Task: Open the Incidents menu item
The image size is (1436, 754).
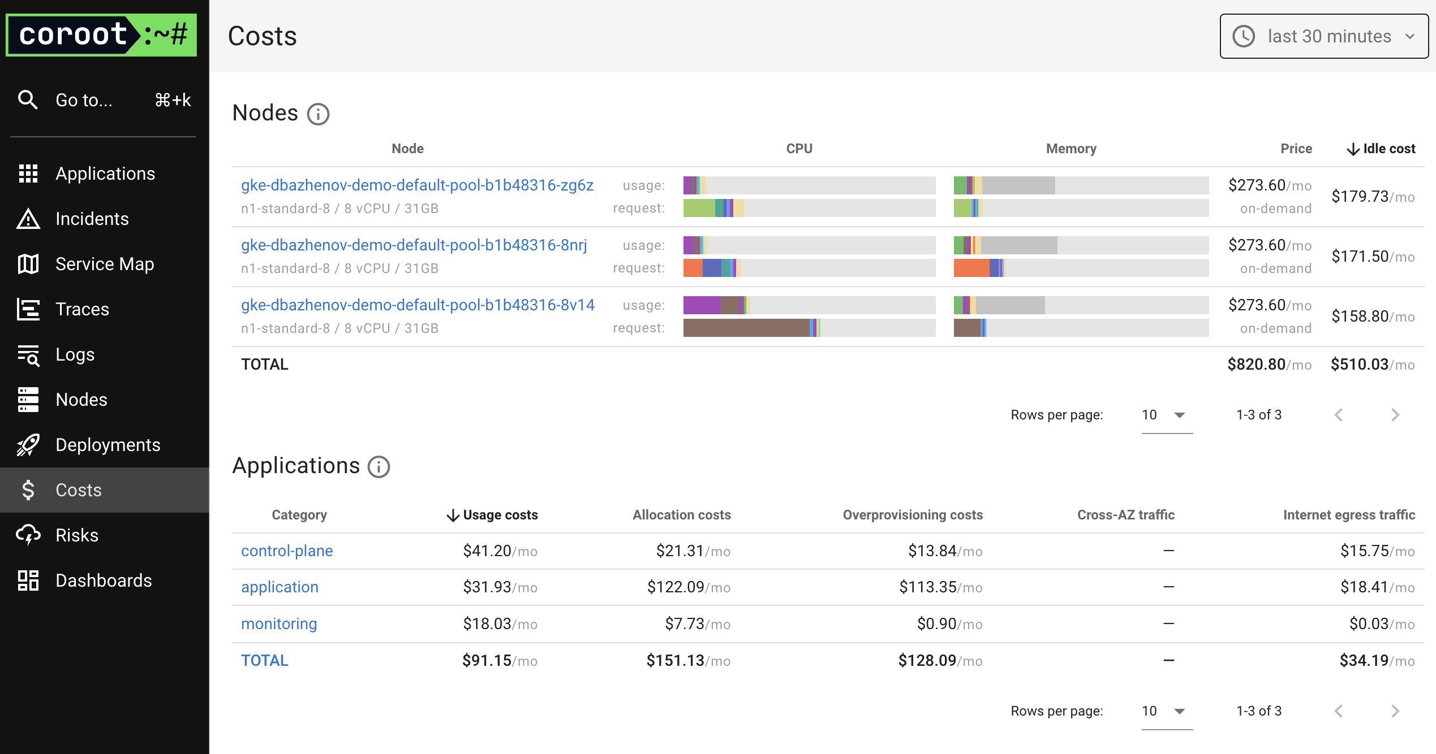Action: [x=105, y=219]
